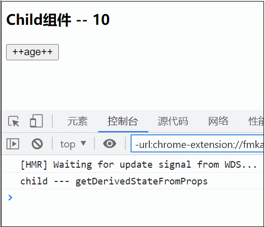Toggle the device toolbar icon

click(36, 121)
